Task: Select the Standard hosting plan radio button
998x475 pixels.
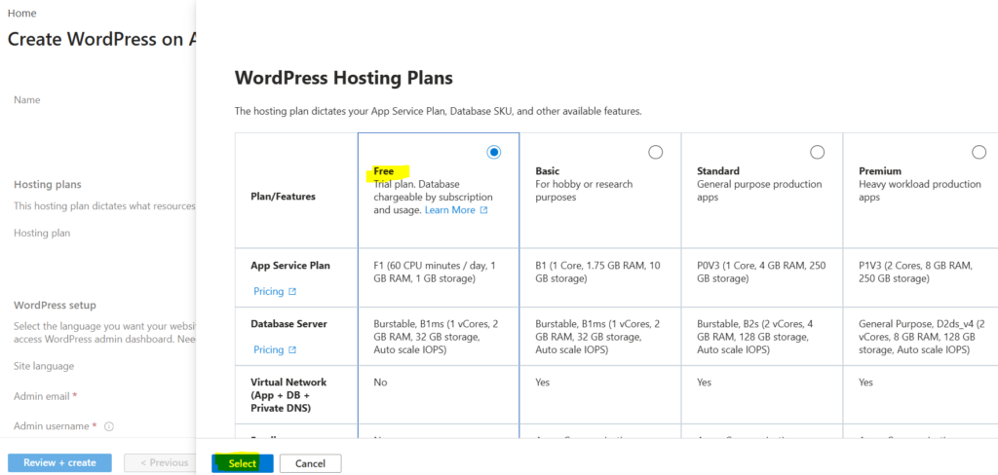Action: point(818,152)
